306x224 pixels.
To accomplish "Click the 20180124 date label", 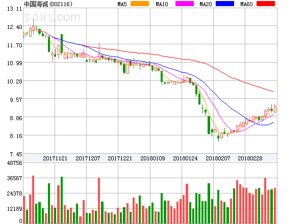I will (185, 158).
